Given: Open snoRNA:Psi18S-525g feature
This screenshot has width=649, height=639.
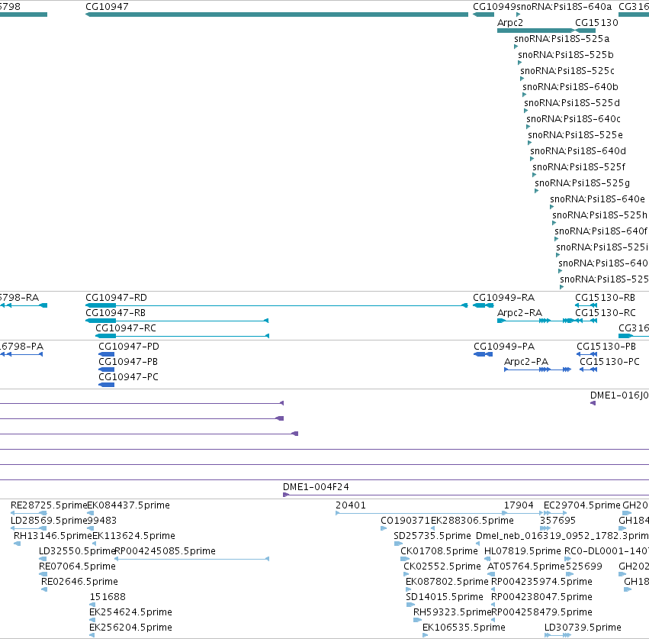Looking at the screenshot, I should click(583, 183).
